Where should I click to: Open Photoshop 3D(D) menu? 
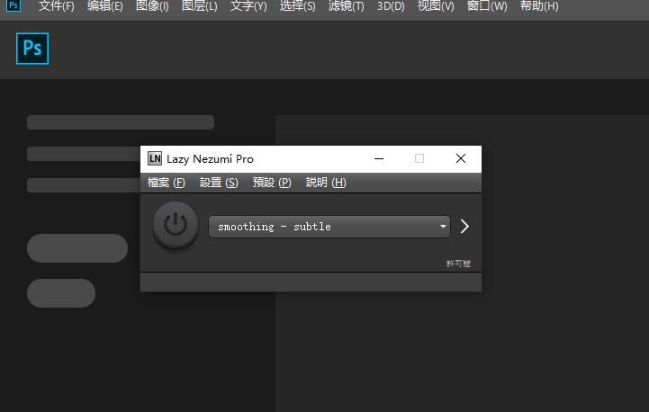click(391, 6)
